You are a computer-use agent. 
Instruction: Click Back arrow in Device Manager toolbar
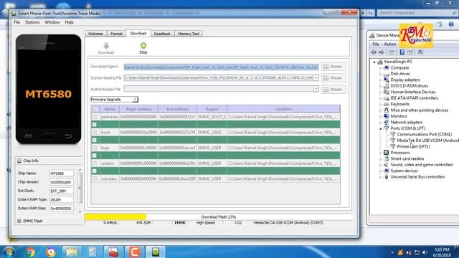[x=374, y=52]
